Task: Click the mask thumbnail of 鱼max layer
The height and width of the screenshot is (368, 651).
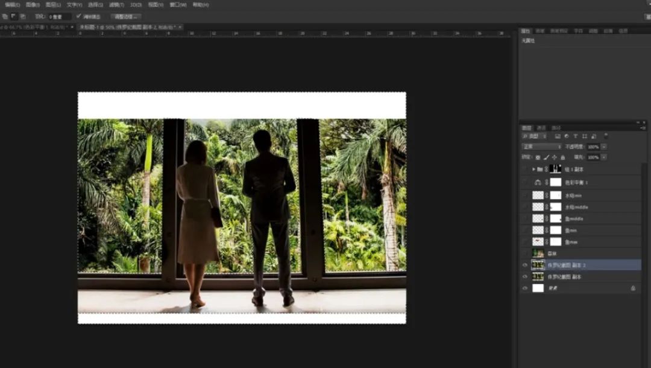Action: [x=556, y=242]
